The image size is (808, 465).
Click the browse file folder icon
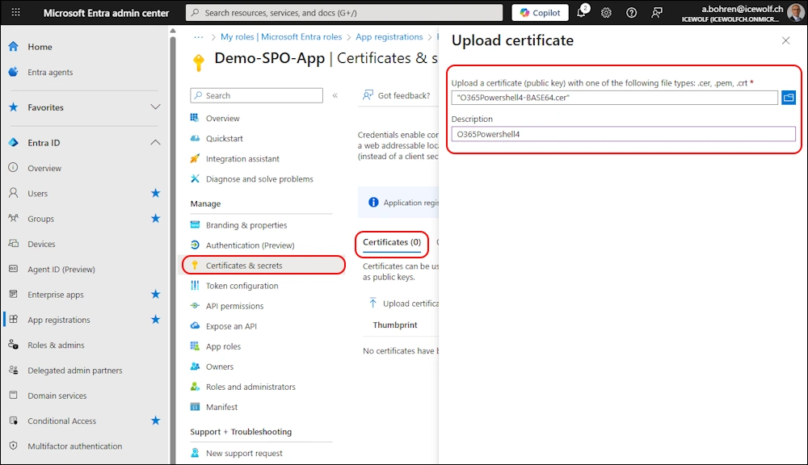[x=789, y=98]
